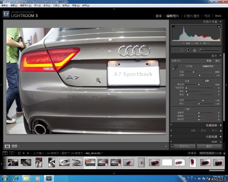
Task: Open the 工具(T) menu
Action: point(56,6)
